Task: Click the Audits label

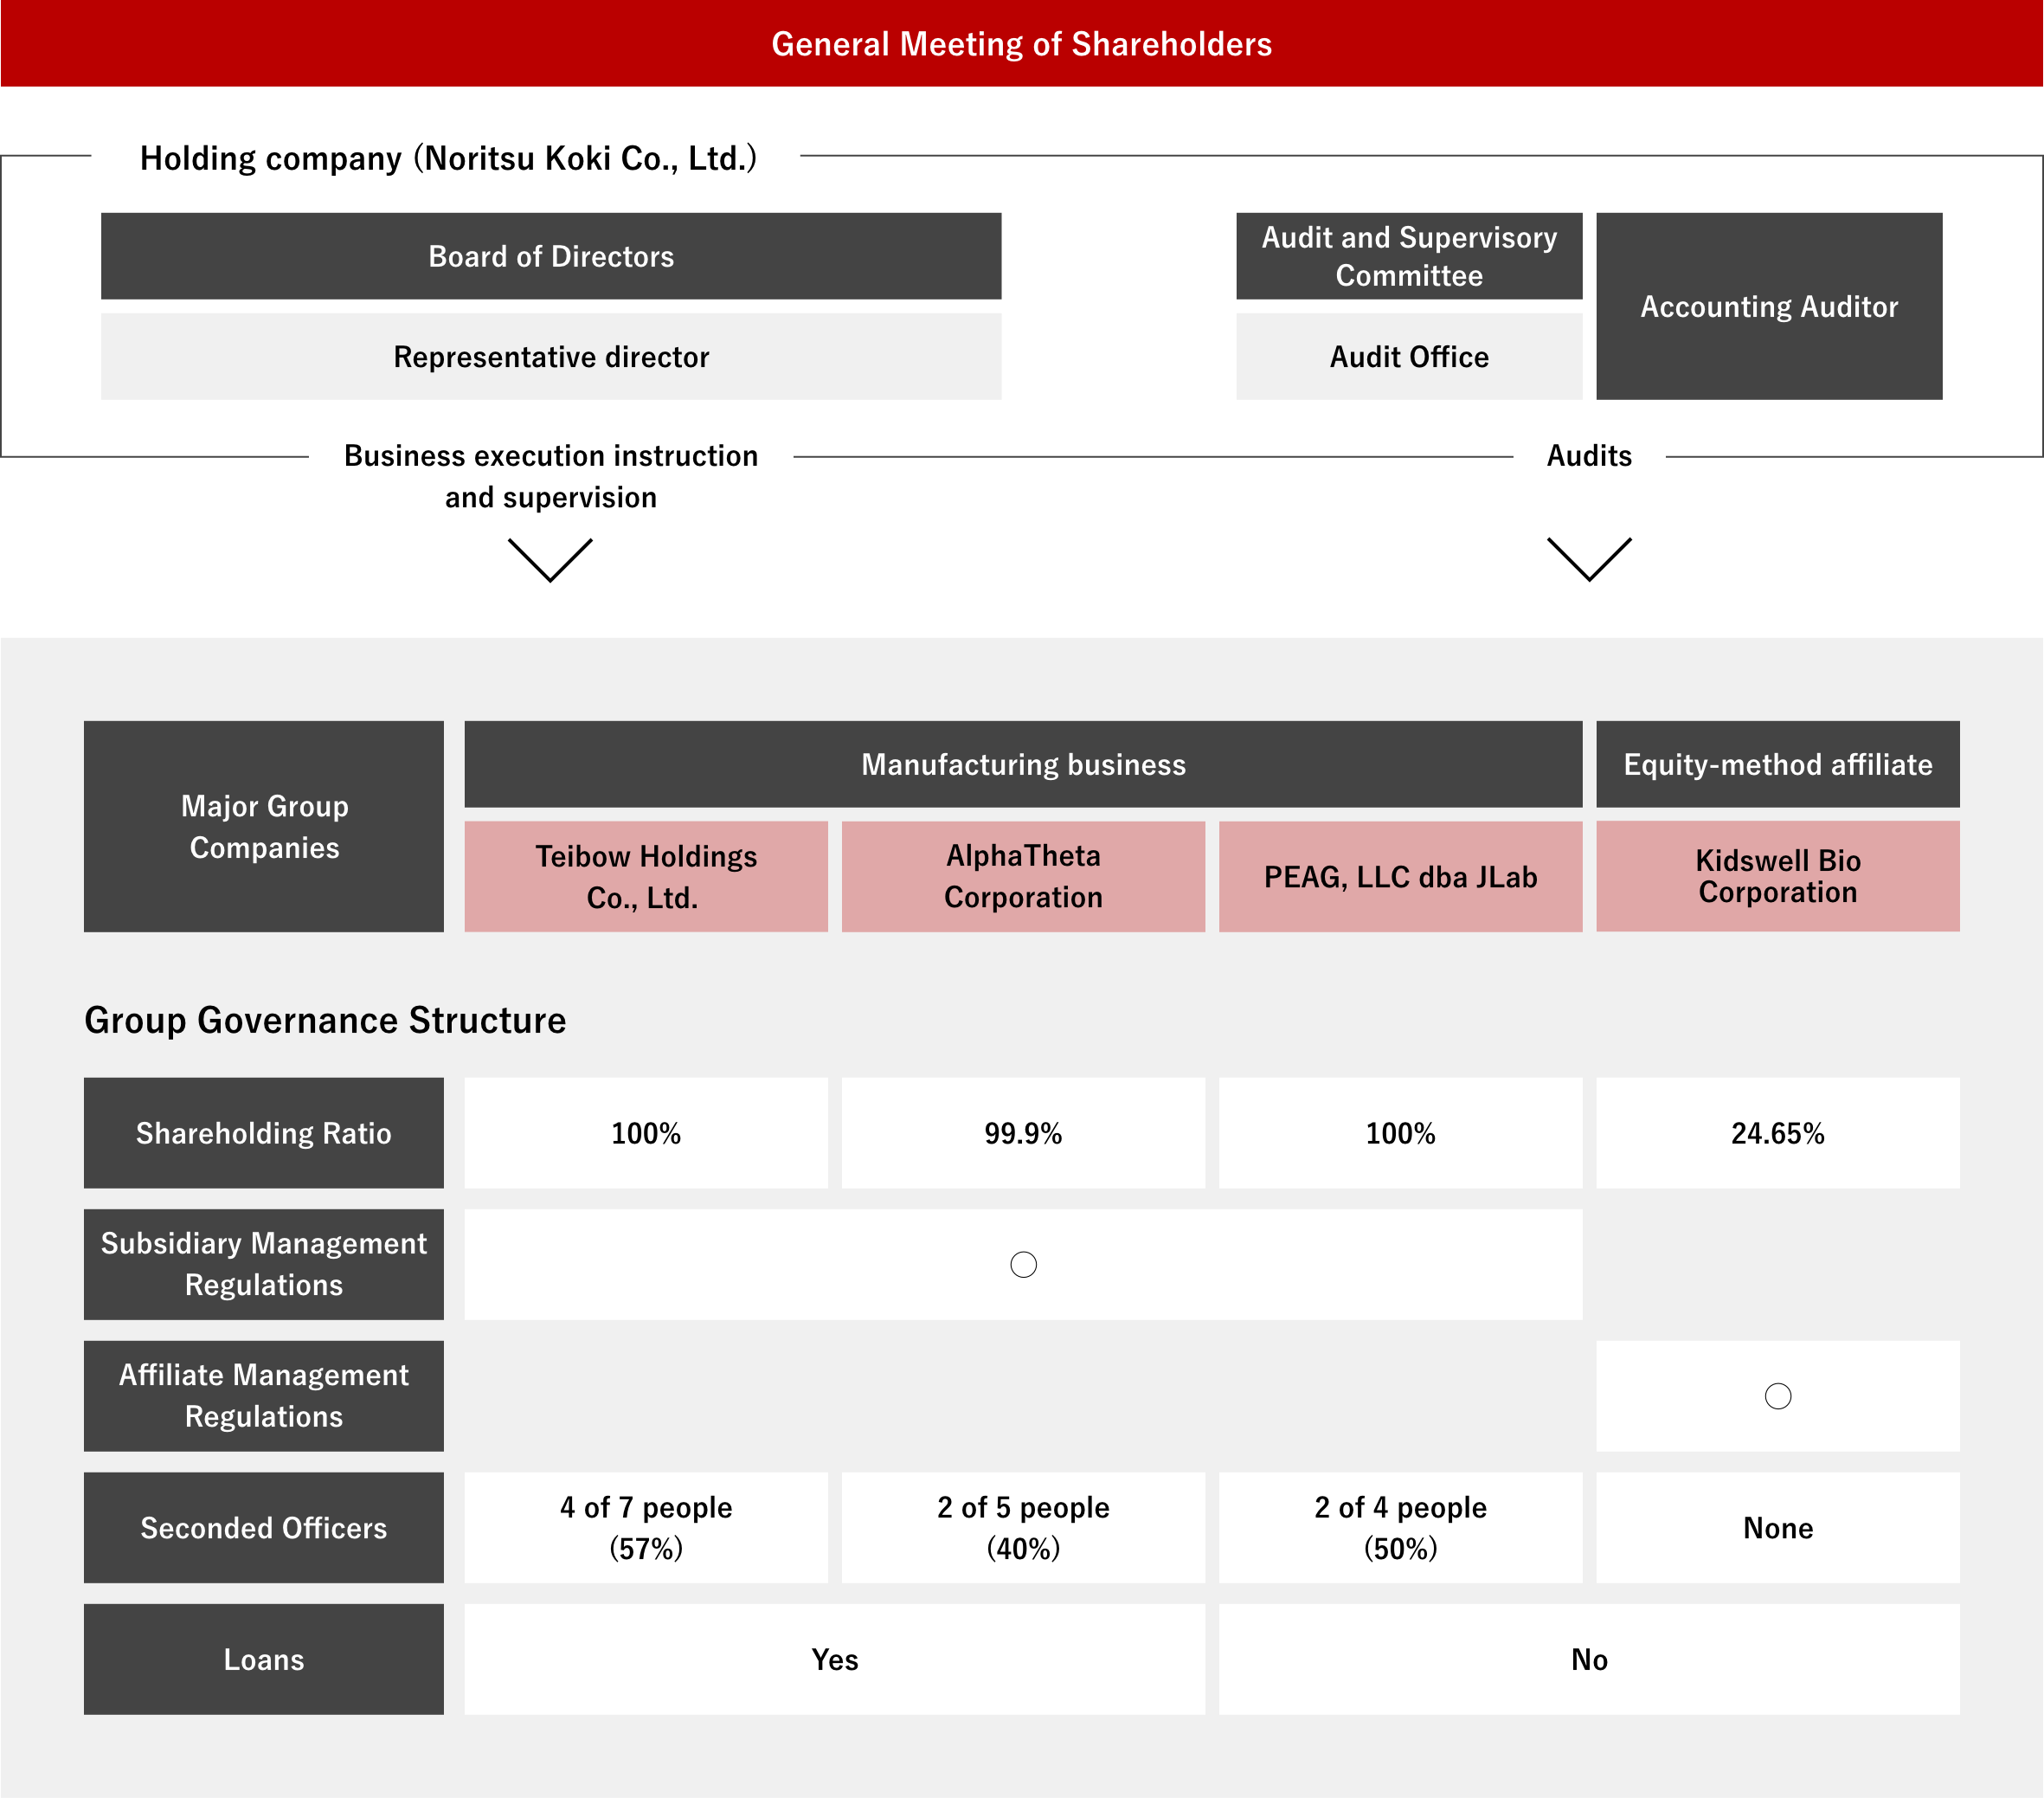Action: [1589, 456]
